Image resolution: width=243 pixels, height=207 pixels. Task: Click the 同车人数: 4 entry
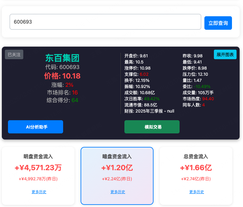tap(194, 105)
